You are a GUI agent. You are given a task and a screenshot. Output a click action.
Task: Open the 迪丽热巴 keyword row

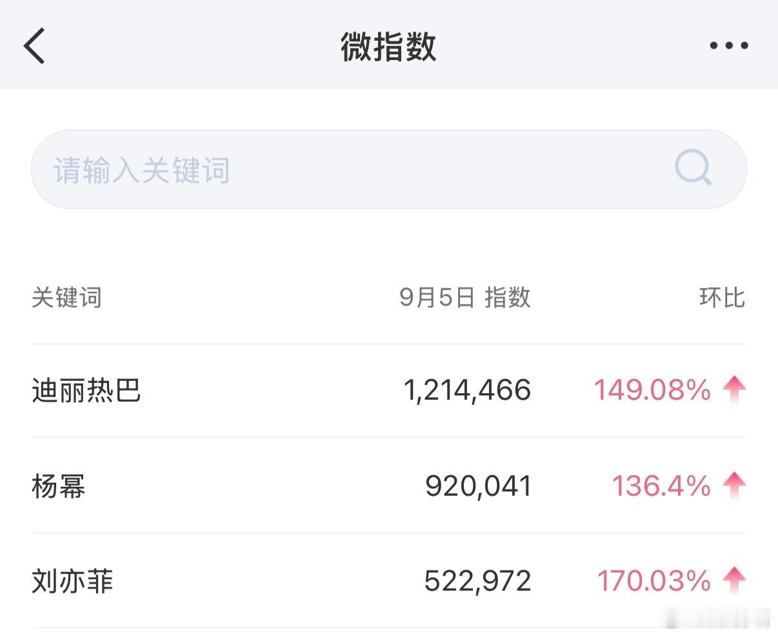(388, 391)
